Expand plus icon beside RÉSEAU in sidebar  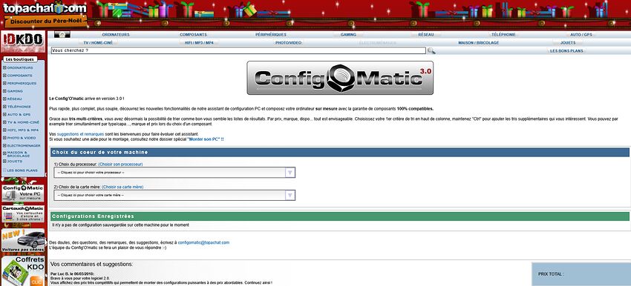tap(4, 99)
